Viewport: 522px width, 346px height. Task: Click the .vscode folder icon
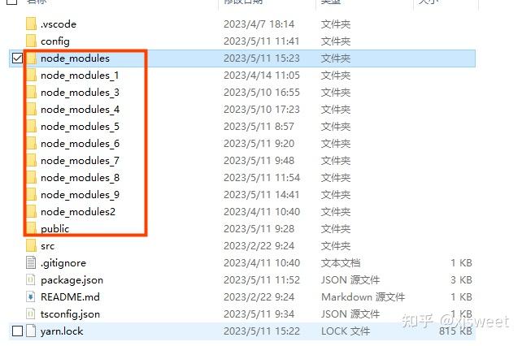[31, 24]
